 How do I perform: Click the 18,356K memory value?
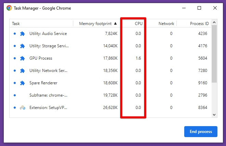pos(110,71)
